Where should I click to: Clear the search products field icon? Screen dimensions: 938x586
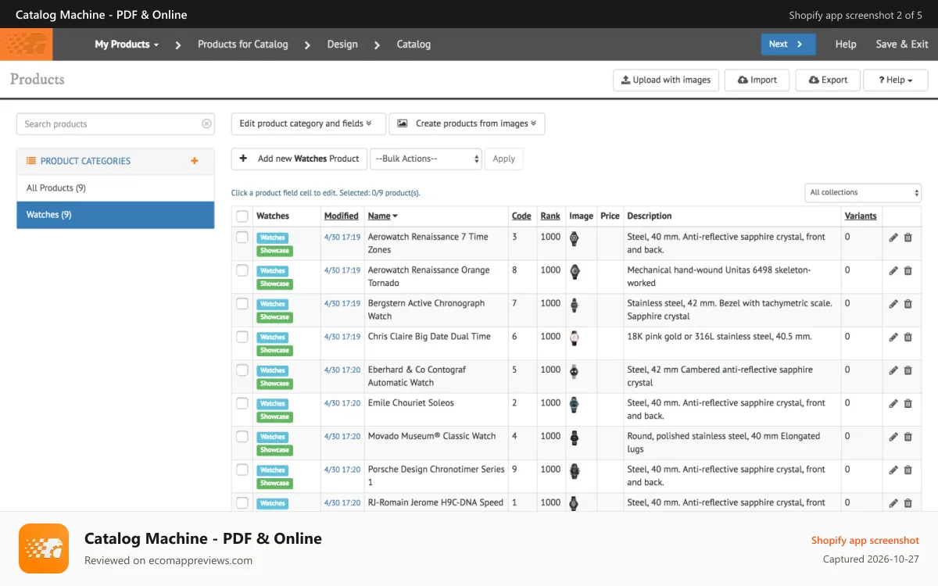pos(206,123)
